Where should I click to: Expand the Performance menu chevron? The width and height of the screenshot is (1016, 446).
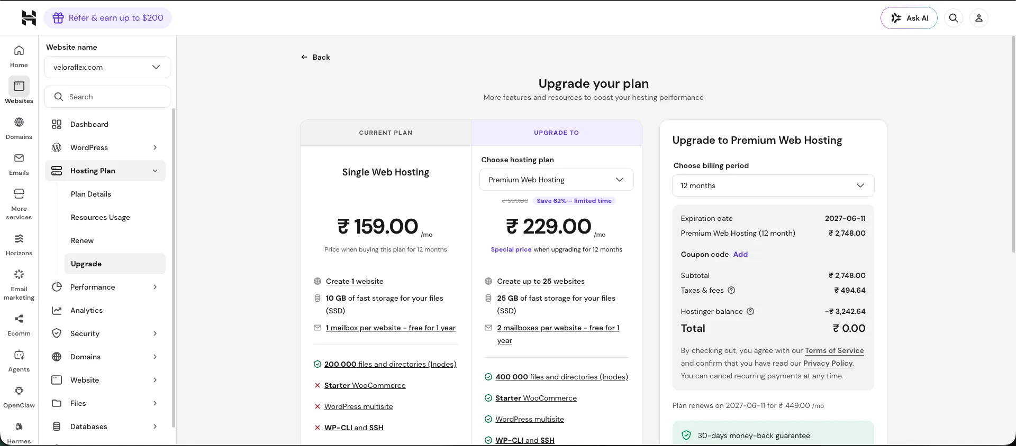[x=155, y=287]
